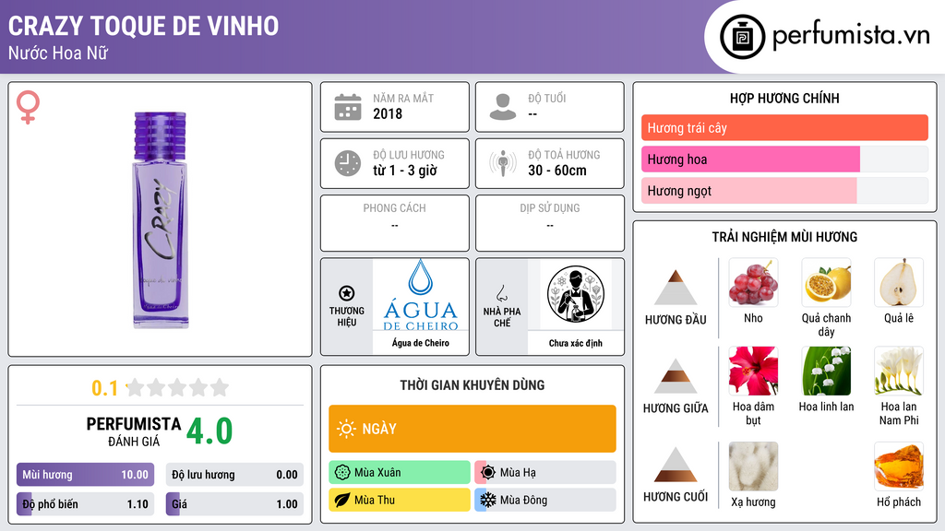Click the Mùi hương 10.00 score bar
This screenshot has width=945, height=531.
pos(85,475)
